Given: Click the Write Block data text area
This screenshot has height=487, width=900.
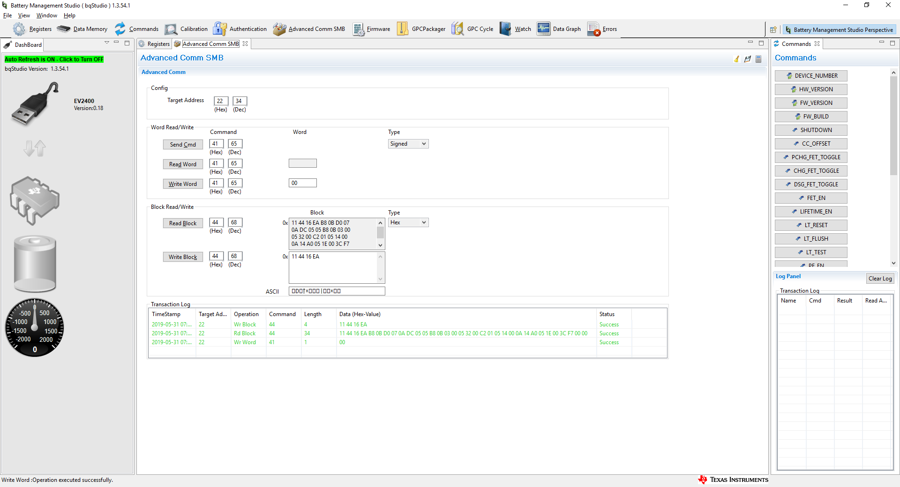Looking at the screenshot, I should point(333,267).
